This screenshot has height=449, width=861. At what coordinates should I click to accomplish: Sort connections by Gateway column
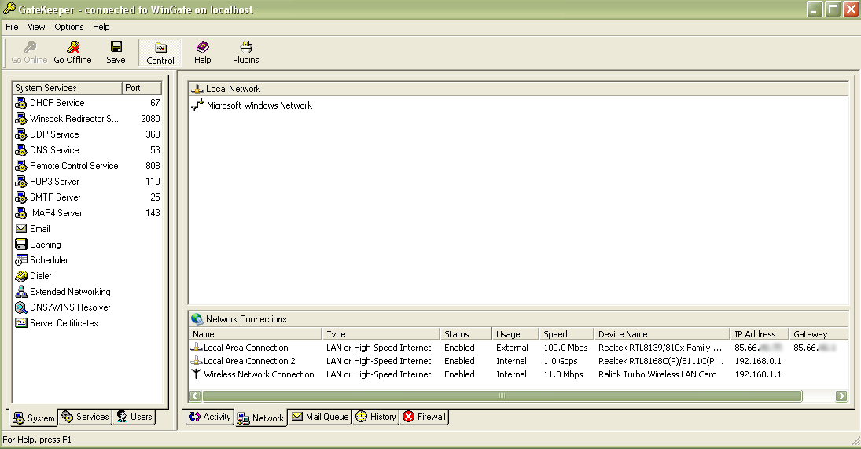819,334
